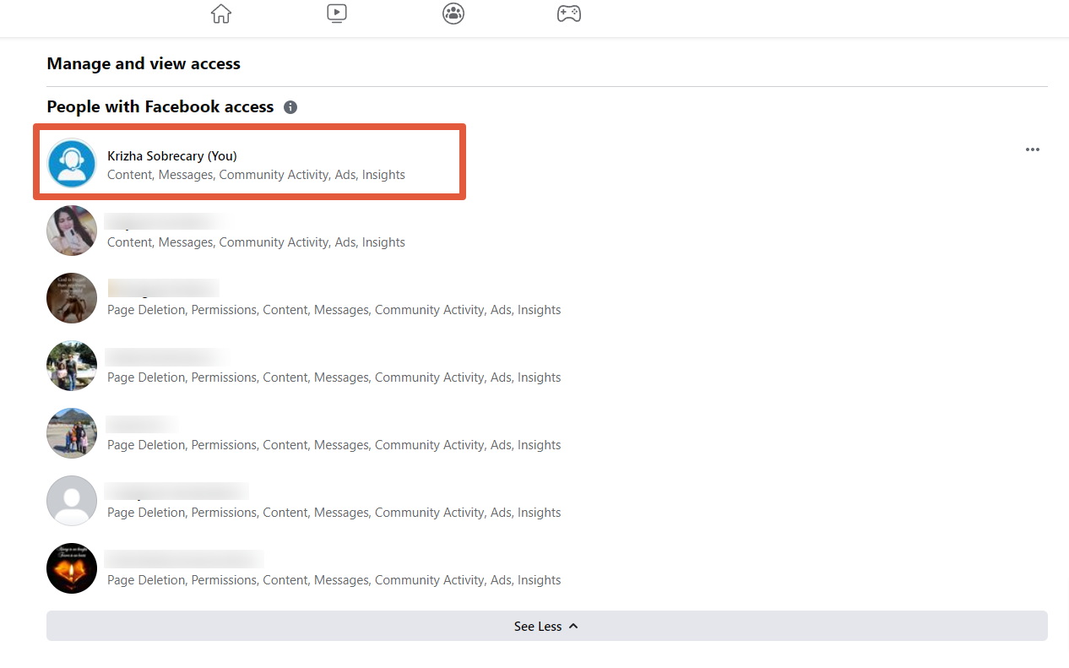The height and width of the screenshot is (668, 1069).
Task: Click the candle flame avatar
Action: point(72,568)
